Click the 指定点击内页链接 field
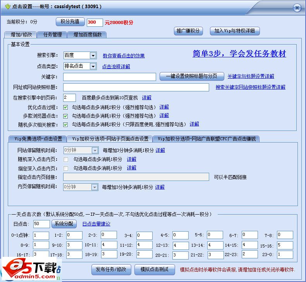The width and height of the screenshot is (306, 282). (136, 177)
